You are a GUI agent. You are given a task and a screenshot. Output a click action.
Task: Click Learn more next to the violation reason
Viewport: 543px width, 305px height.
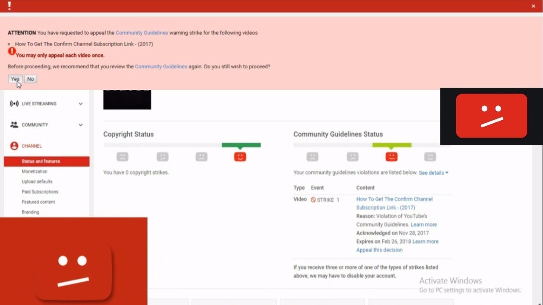pyautogui.click(x=423, y=225)
